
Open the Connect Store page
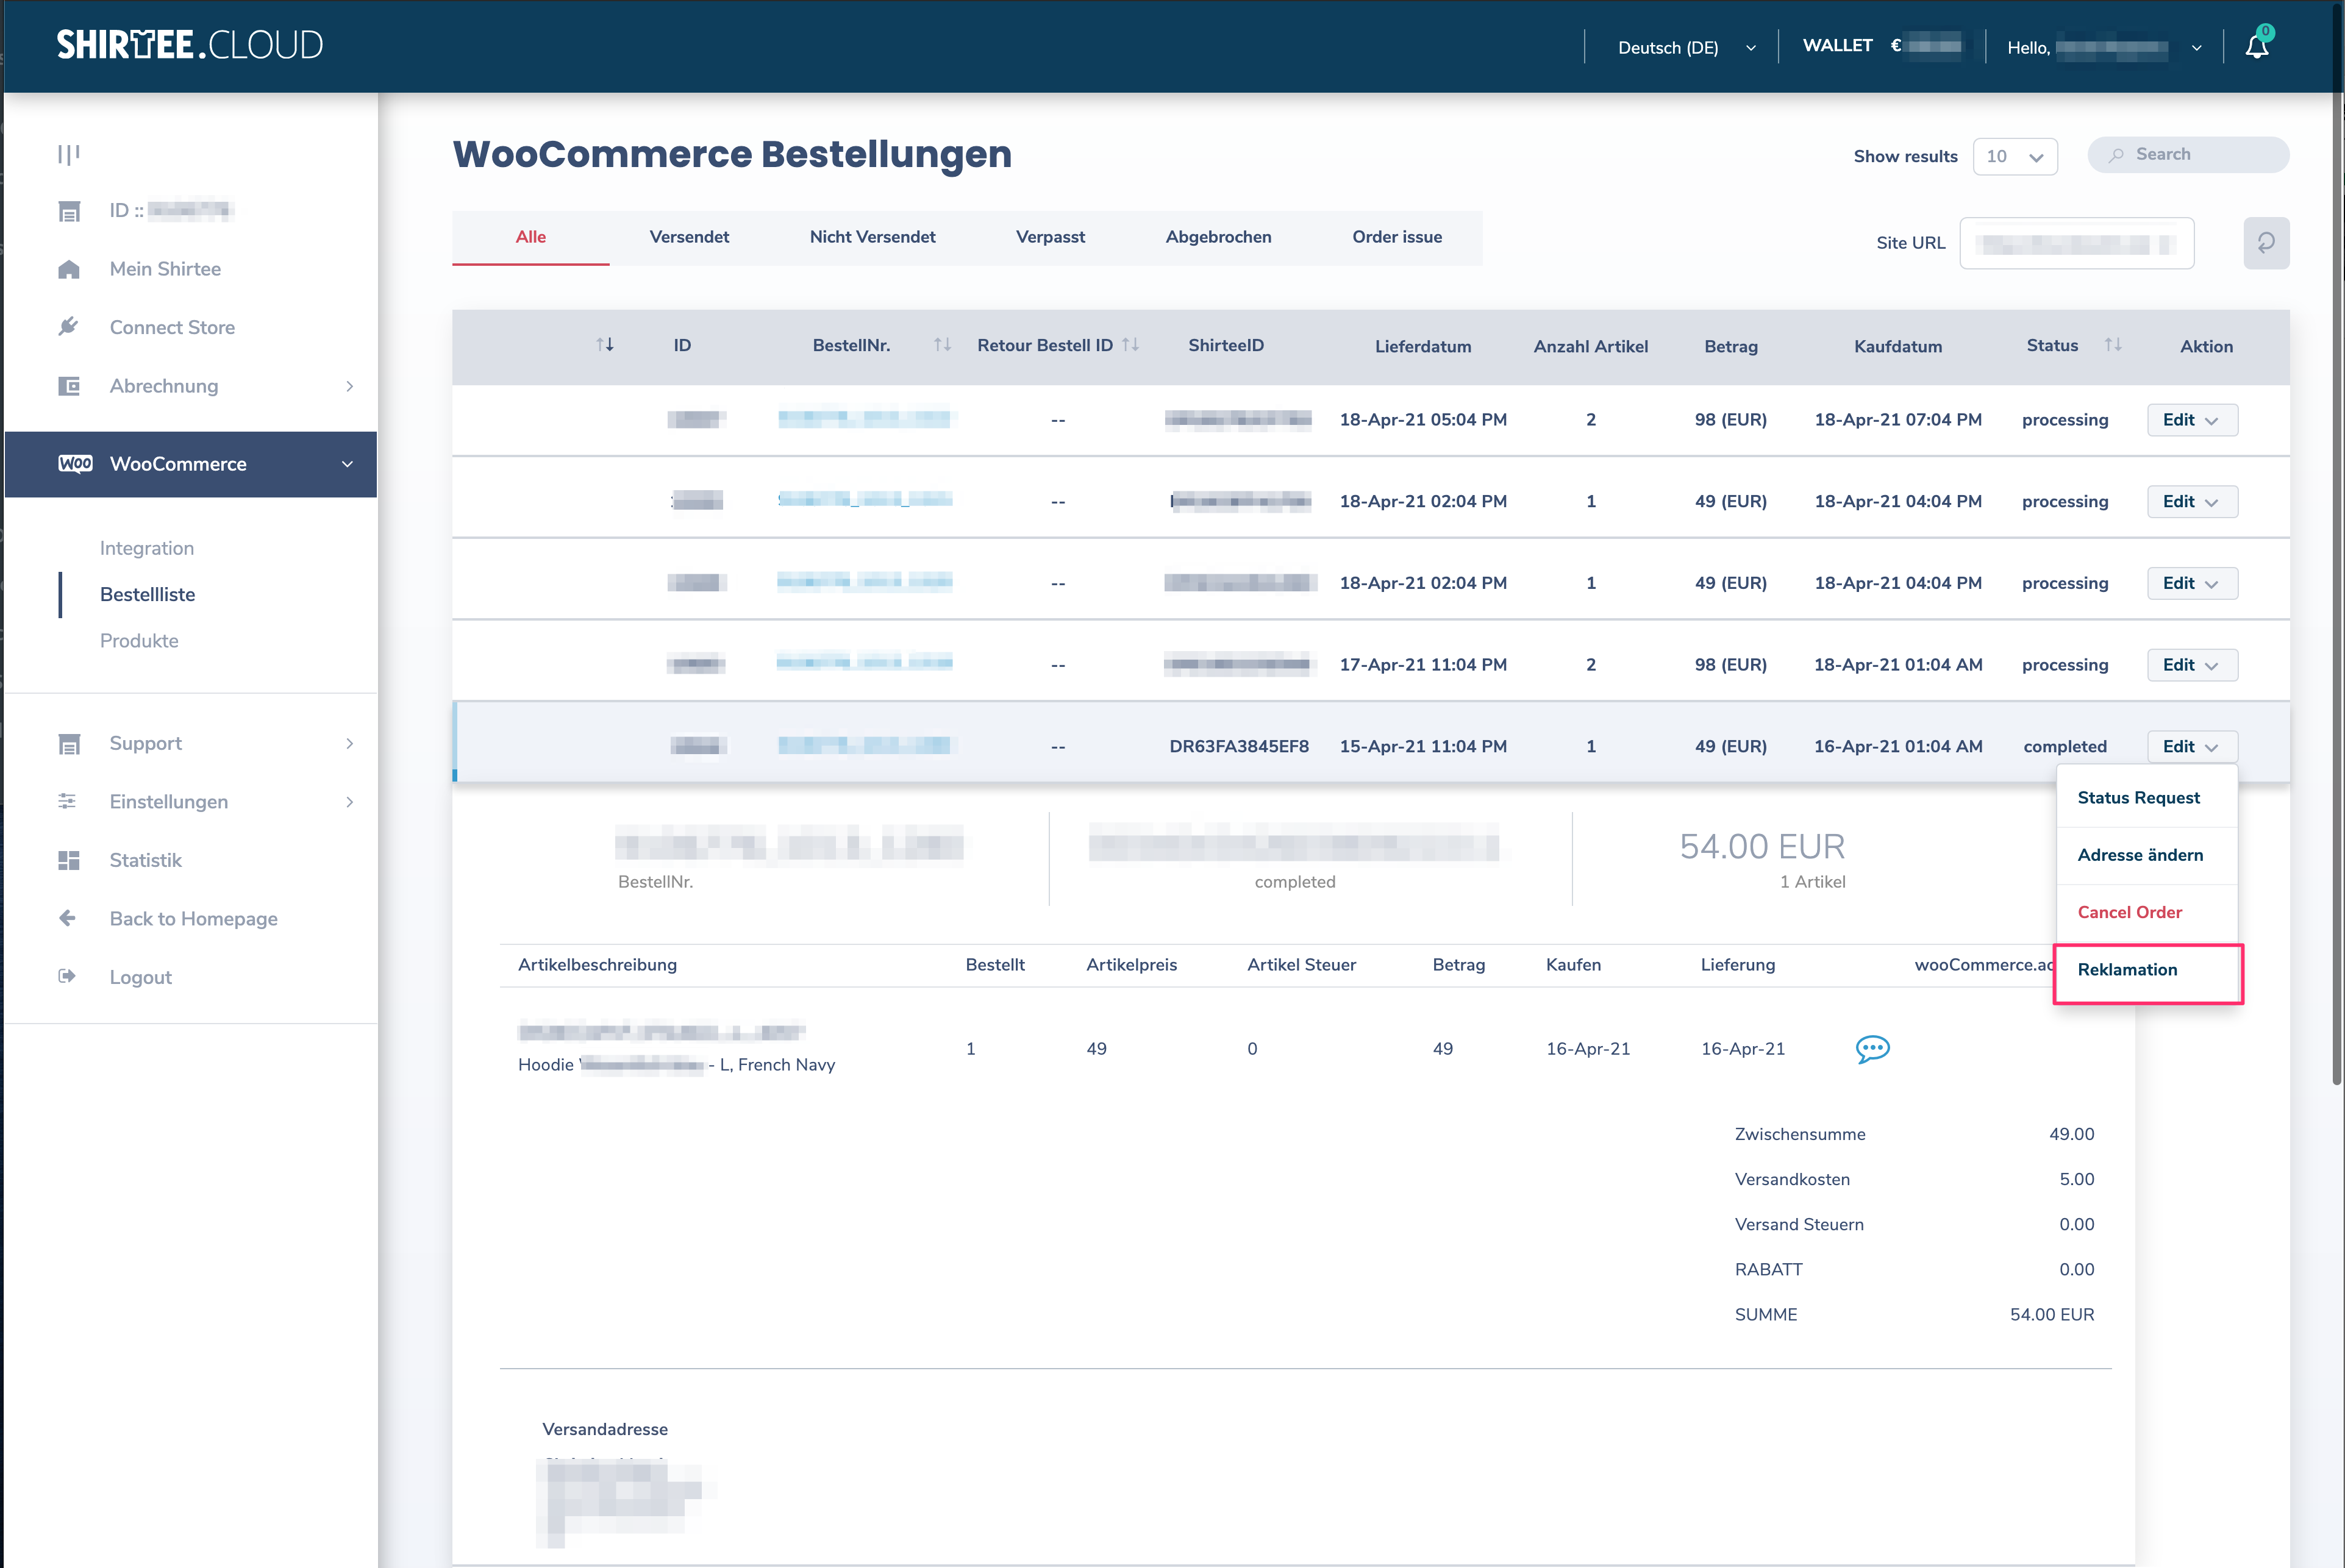point(172,327)
